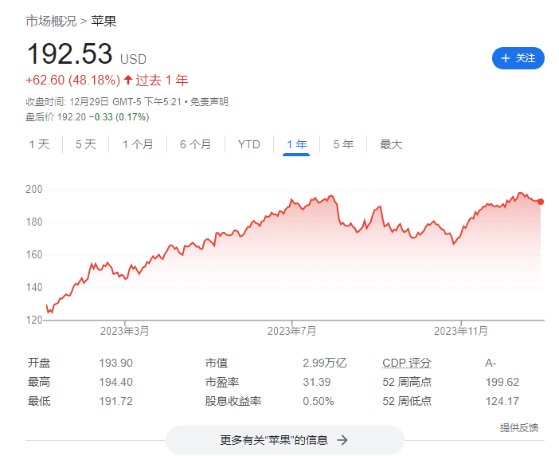Show the 5 年 chart range

click(x=343, y=144)
